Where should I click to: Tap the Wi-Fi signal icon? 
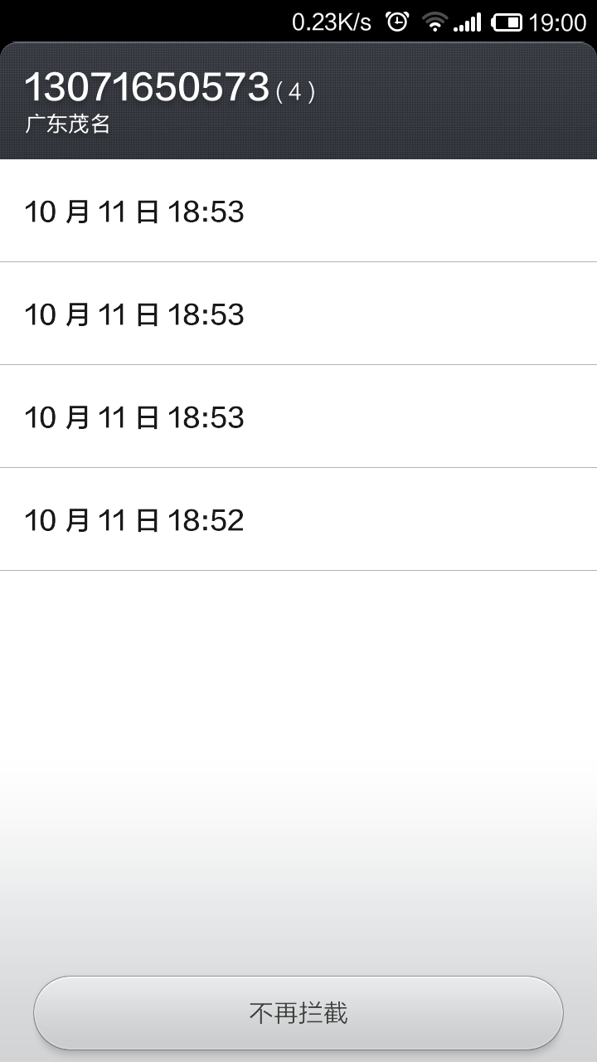434,22
